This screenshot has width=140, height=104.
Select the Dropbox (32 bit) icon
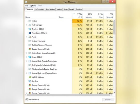30,29
